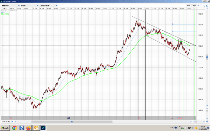Screen dimensions: 210x131
Task: Select the trendline drawing tool icon
Action: (201, 6)
